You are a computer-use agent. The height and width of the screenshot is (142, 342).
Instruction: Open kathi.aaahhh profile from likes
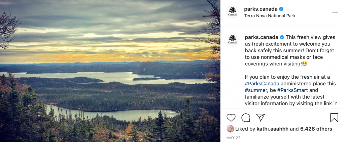[273, 129]
